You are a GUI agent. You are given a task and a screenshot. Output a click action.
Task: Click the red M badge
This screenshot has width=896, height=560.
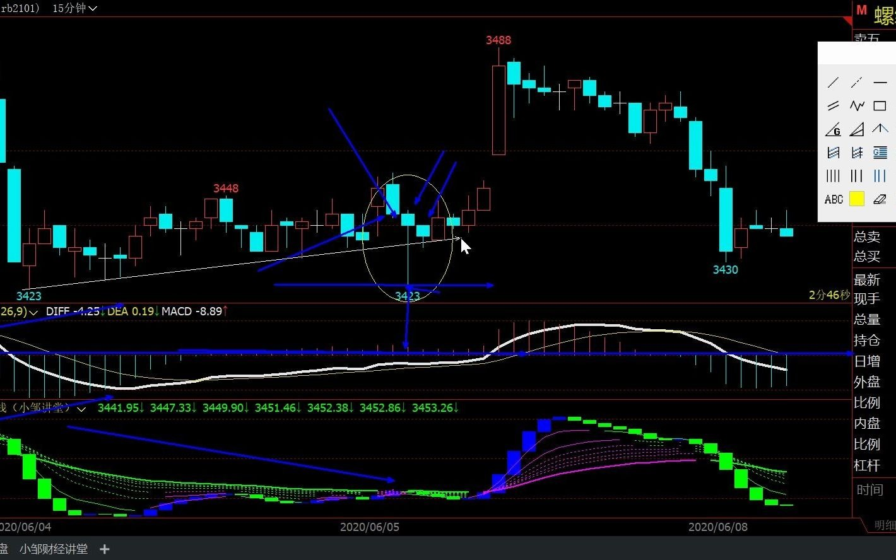click(x=861, y=11)
